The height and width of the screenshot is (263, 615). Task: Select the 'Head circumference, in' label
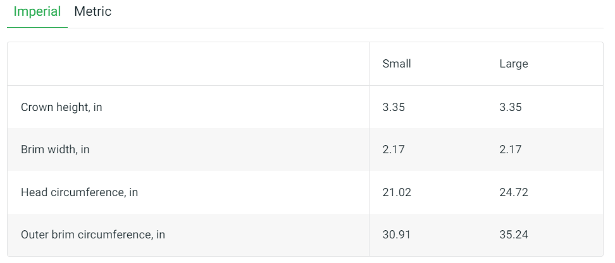pos(79,192)
